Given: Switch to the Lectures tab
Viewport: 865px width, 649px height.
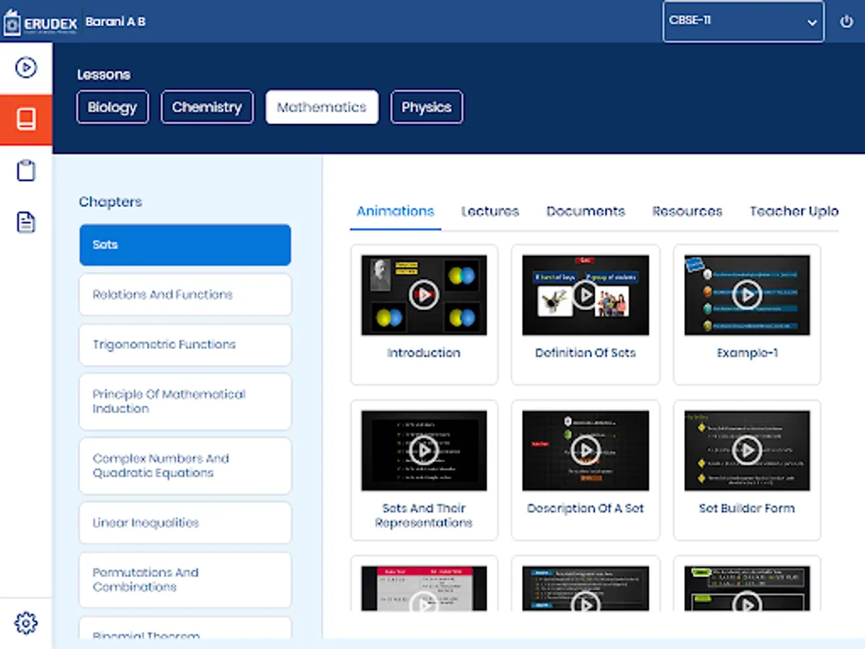Looking at the screenshot, I should coord(490,211).
